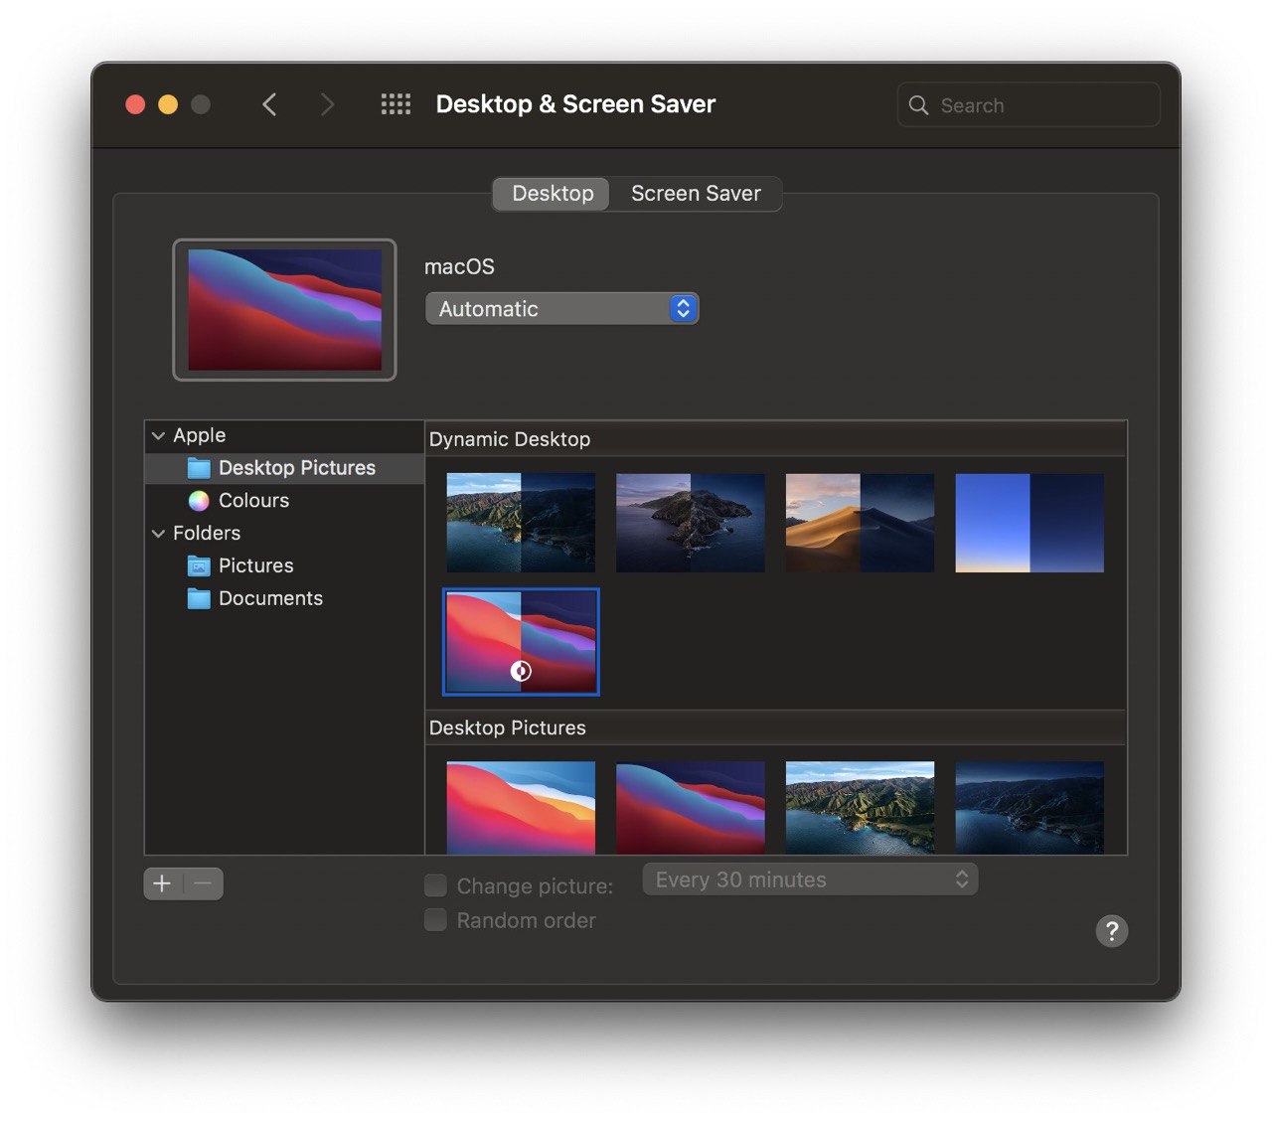Viewport: 1272px width, 1122px height.
Task: Click the Colours colour wheel icon
Action: [x=200, y=501]
